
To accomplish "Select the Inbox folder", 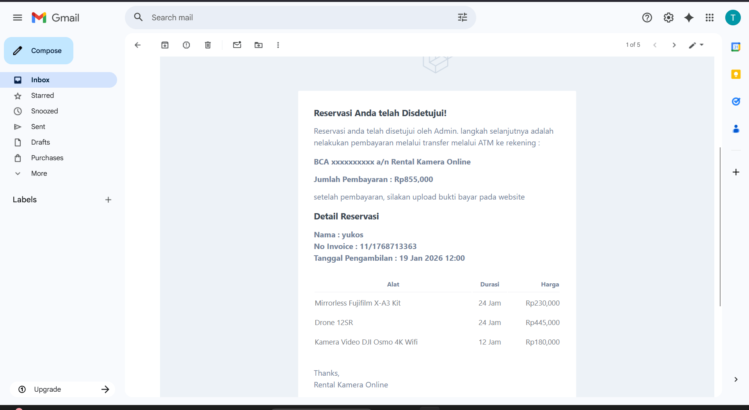I will click(x=59, y=80).
